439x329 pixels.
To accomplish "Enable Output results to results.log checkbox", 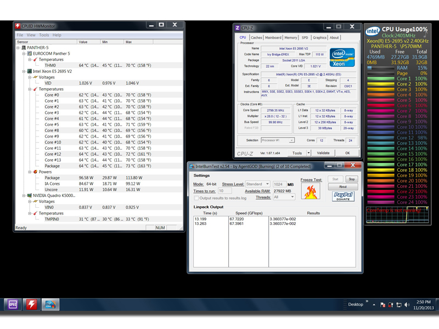I will pyautogui.click(x=196, y=198).
